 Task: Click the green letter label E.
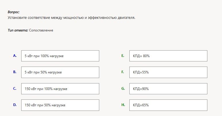click(x=123, y=56)
